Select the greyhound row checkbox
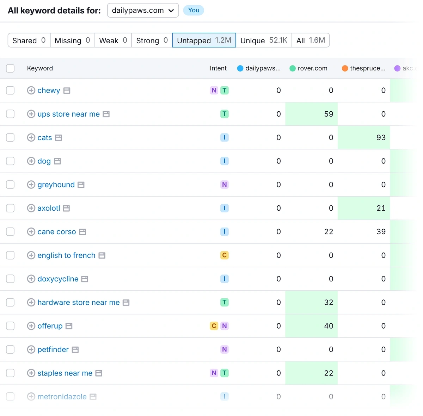423x416 pixels. tap(10, 185)
